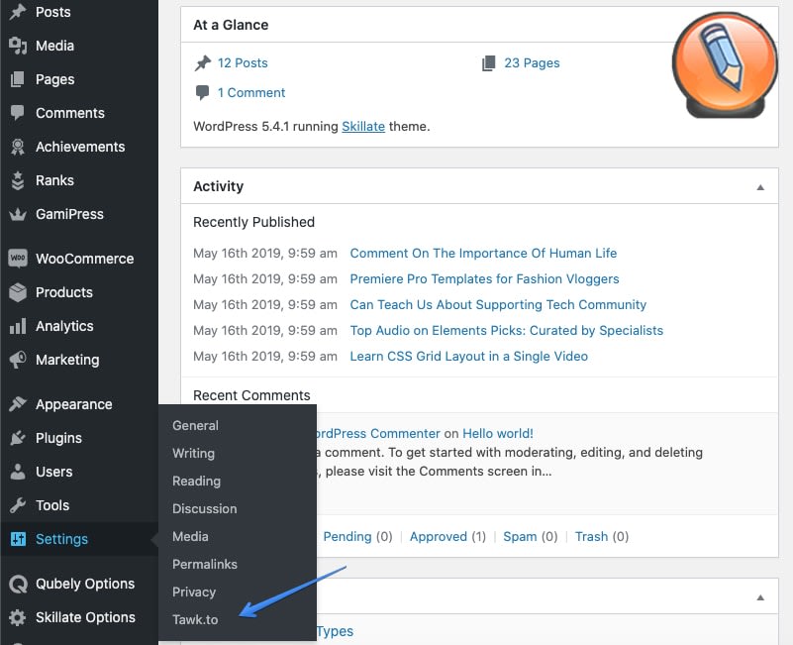Click the At a Glance panel heading
Viewport: 793px width, 645px height.
click(231, 25)
